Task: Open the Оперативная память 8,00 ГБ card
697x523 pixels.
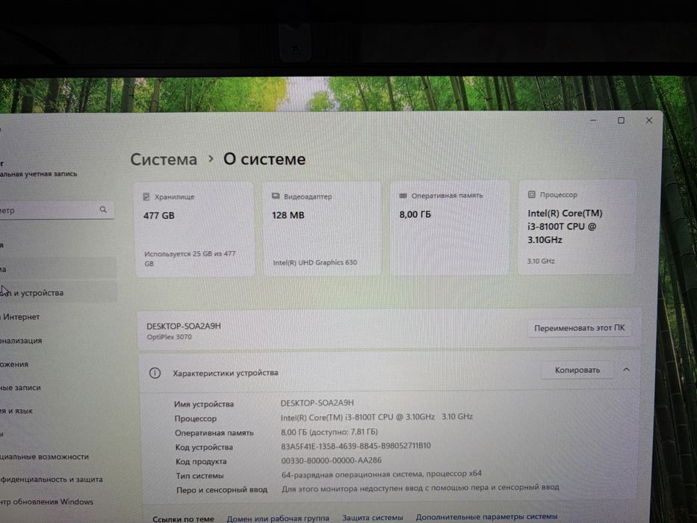Action: [x=450, y=228]
